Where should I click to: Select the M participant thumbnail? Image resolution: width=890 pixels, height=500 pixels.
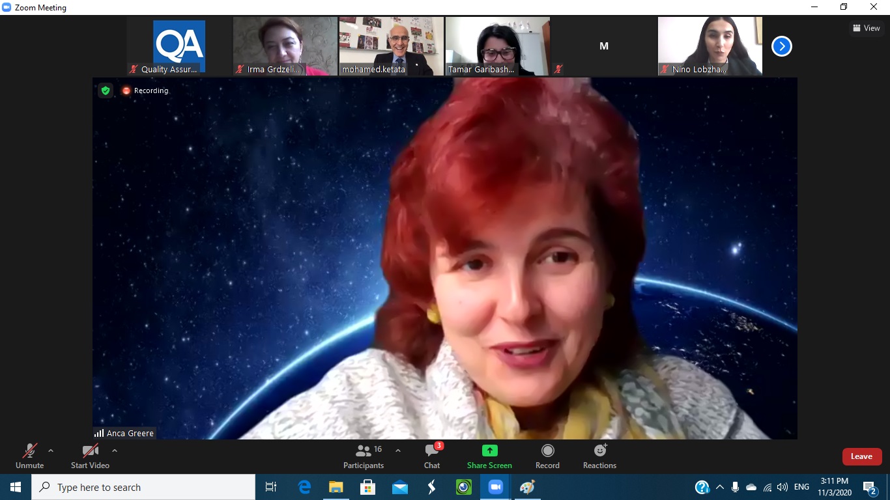pos(604,46)
